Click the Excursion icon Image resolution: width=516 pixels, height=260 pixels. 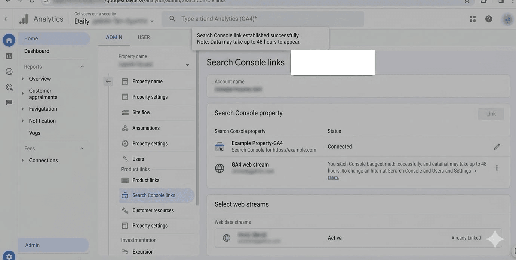(125, 252)
